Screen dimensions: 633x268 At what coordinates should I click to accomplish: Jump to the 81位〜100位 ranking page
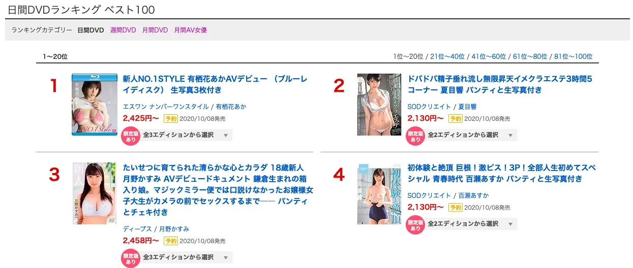573,57
